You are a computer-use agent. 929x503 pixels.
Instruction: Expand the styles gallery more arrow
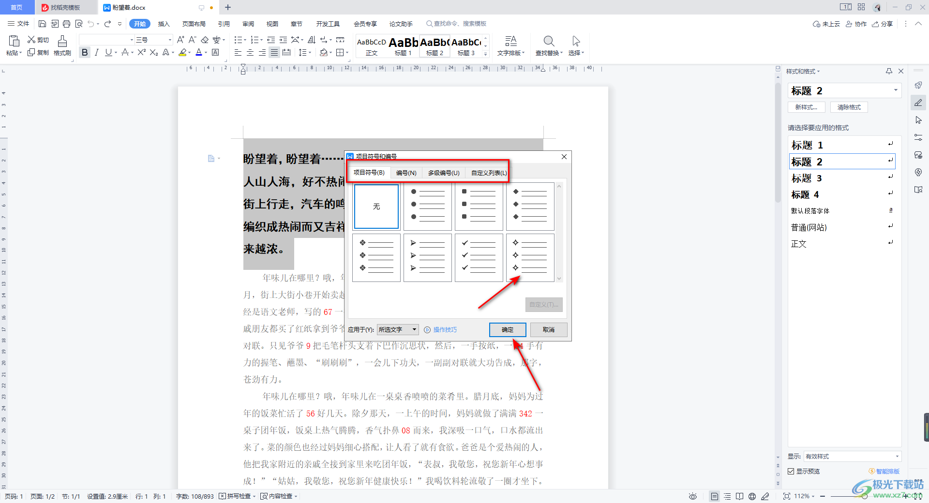486,54
